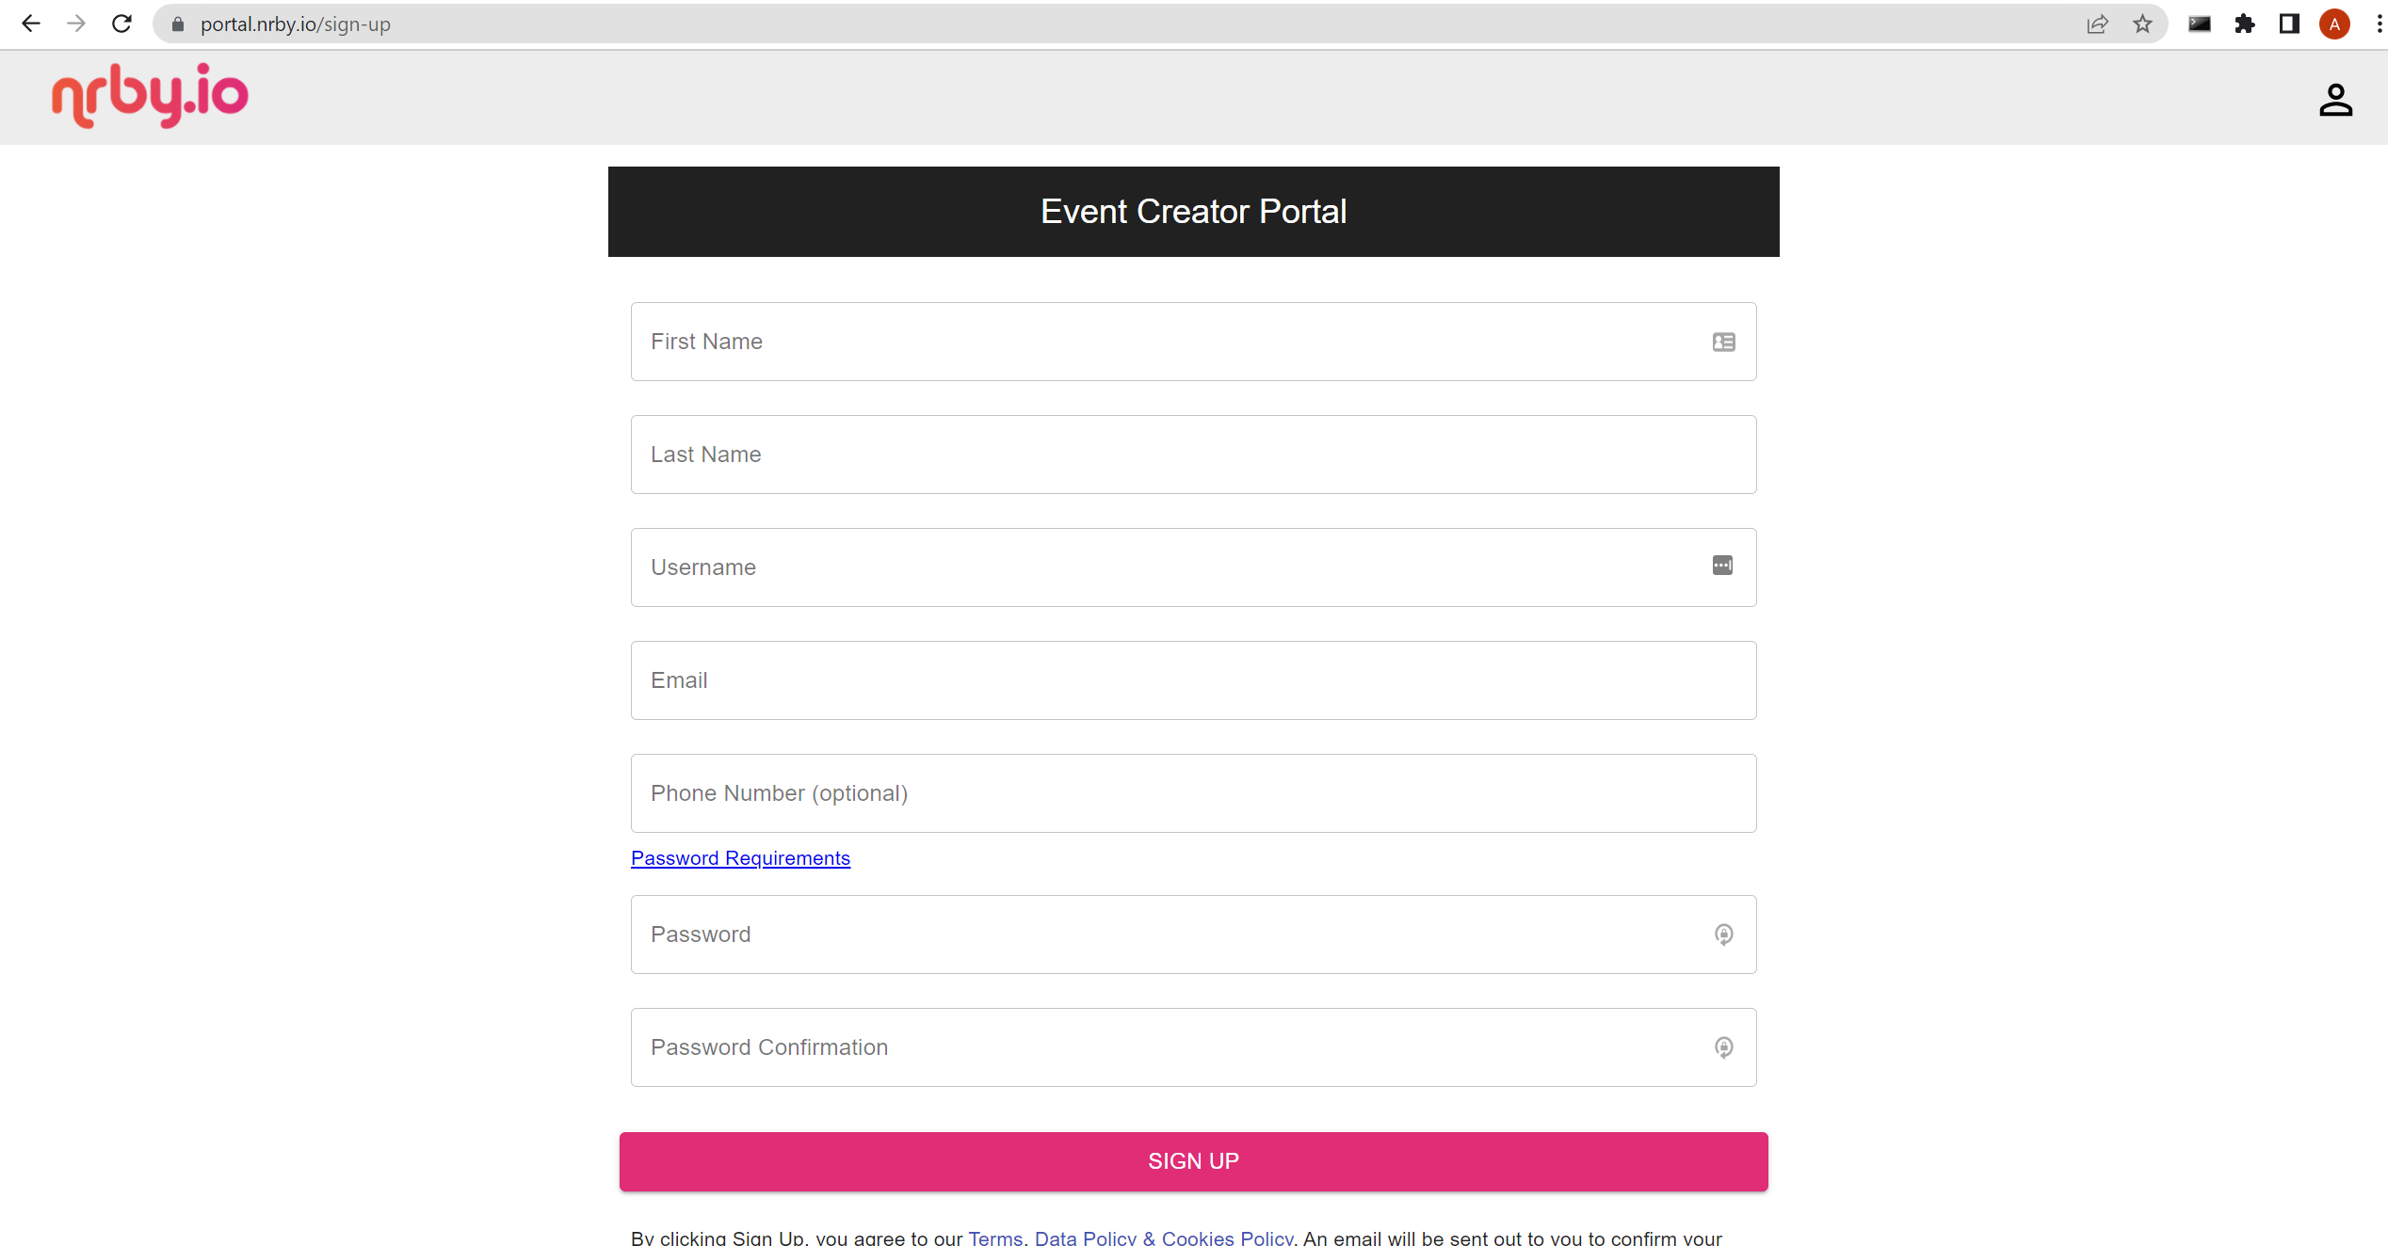Open the Terms link
Screen dimensions: 2388x1246
pos(995,1238)
